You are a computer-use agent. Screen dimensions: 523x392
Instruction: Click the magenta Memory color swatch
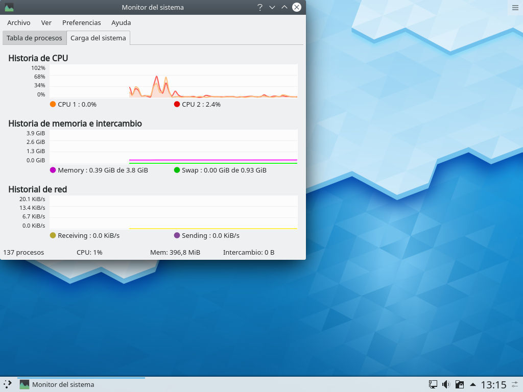(53, 170)
